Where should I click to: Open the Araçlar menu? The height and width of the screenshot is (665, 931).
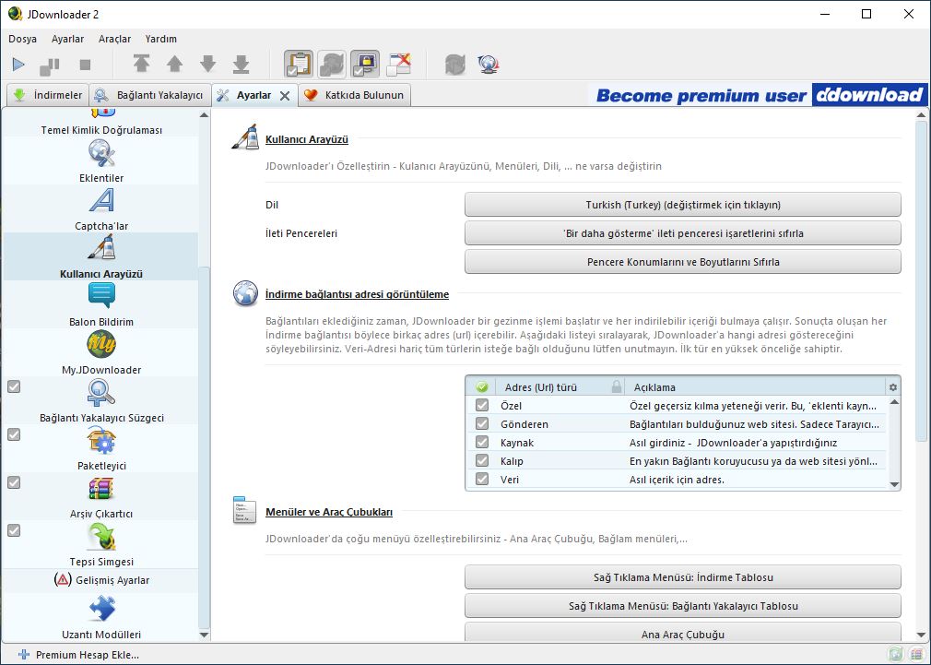(114, 39)
